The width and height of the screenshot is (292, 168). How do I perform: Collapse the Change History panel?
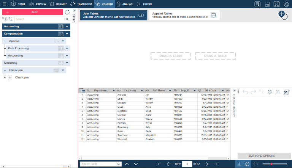coord(234,90)
